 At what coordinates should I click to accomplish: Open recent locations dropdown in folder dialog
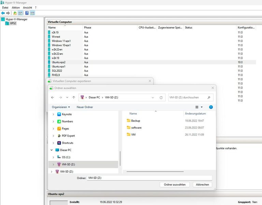(67, 97)
